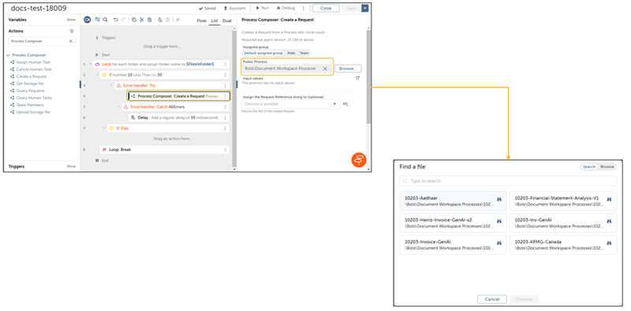Open the dropdown arrow beside the Save button
The height and width of the screenshot is (311, 631).
(364, 8)
